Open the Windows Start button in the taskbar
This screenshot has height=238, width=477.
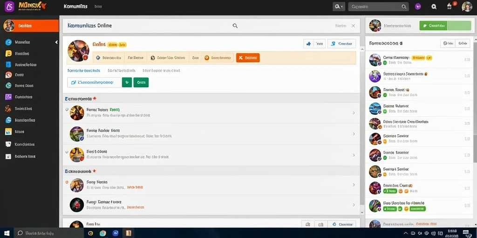click(7, 233)
